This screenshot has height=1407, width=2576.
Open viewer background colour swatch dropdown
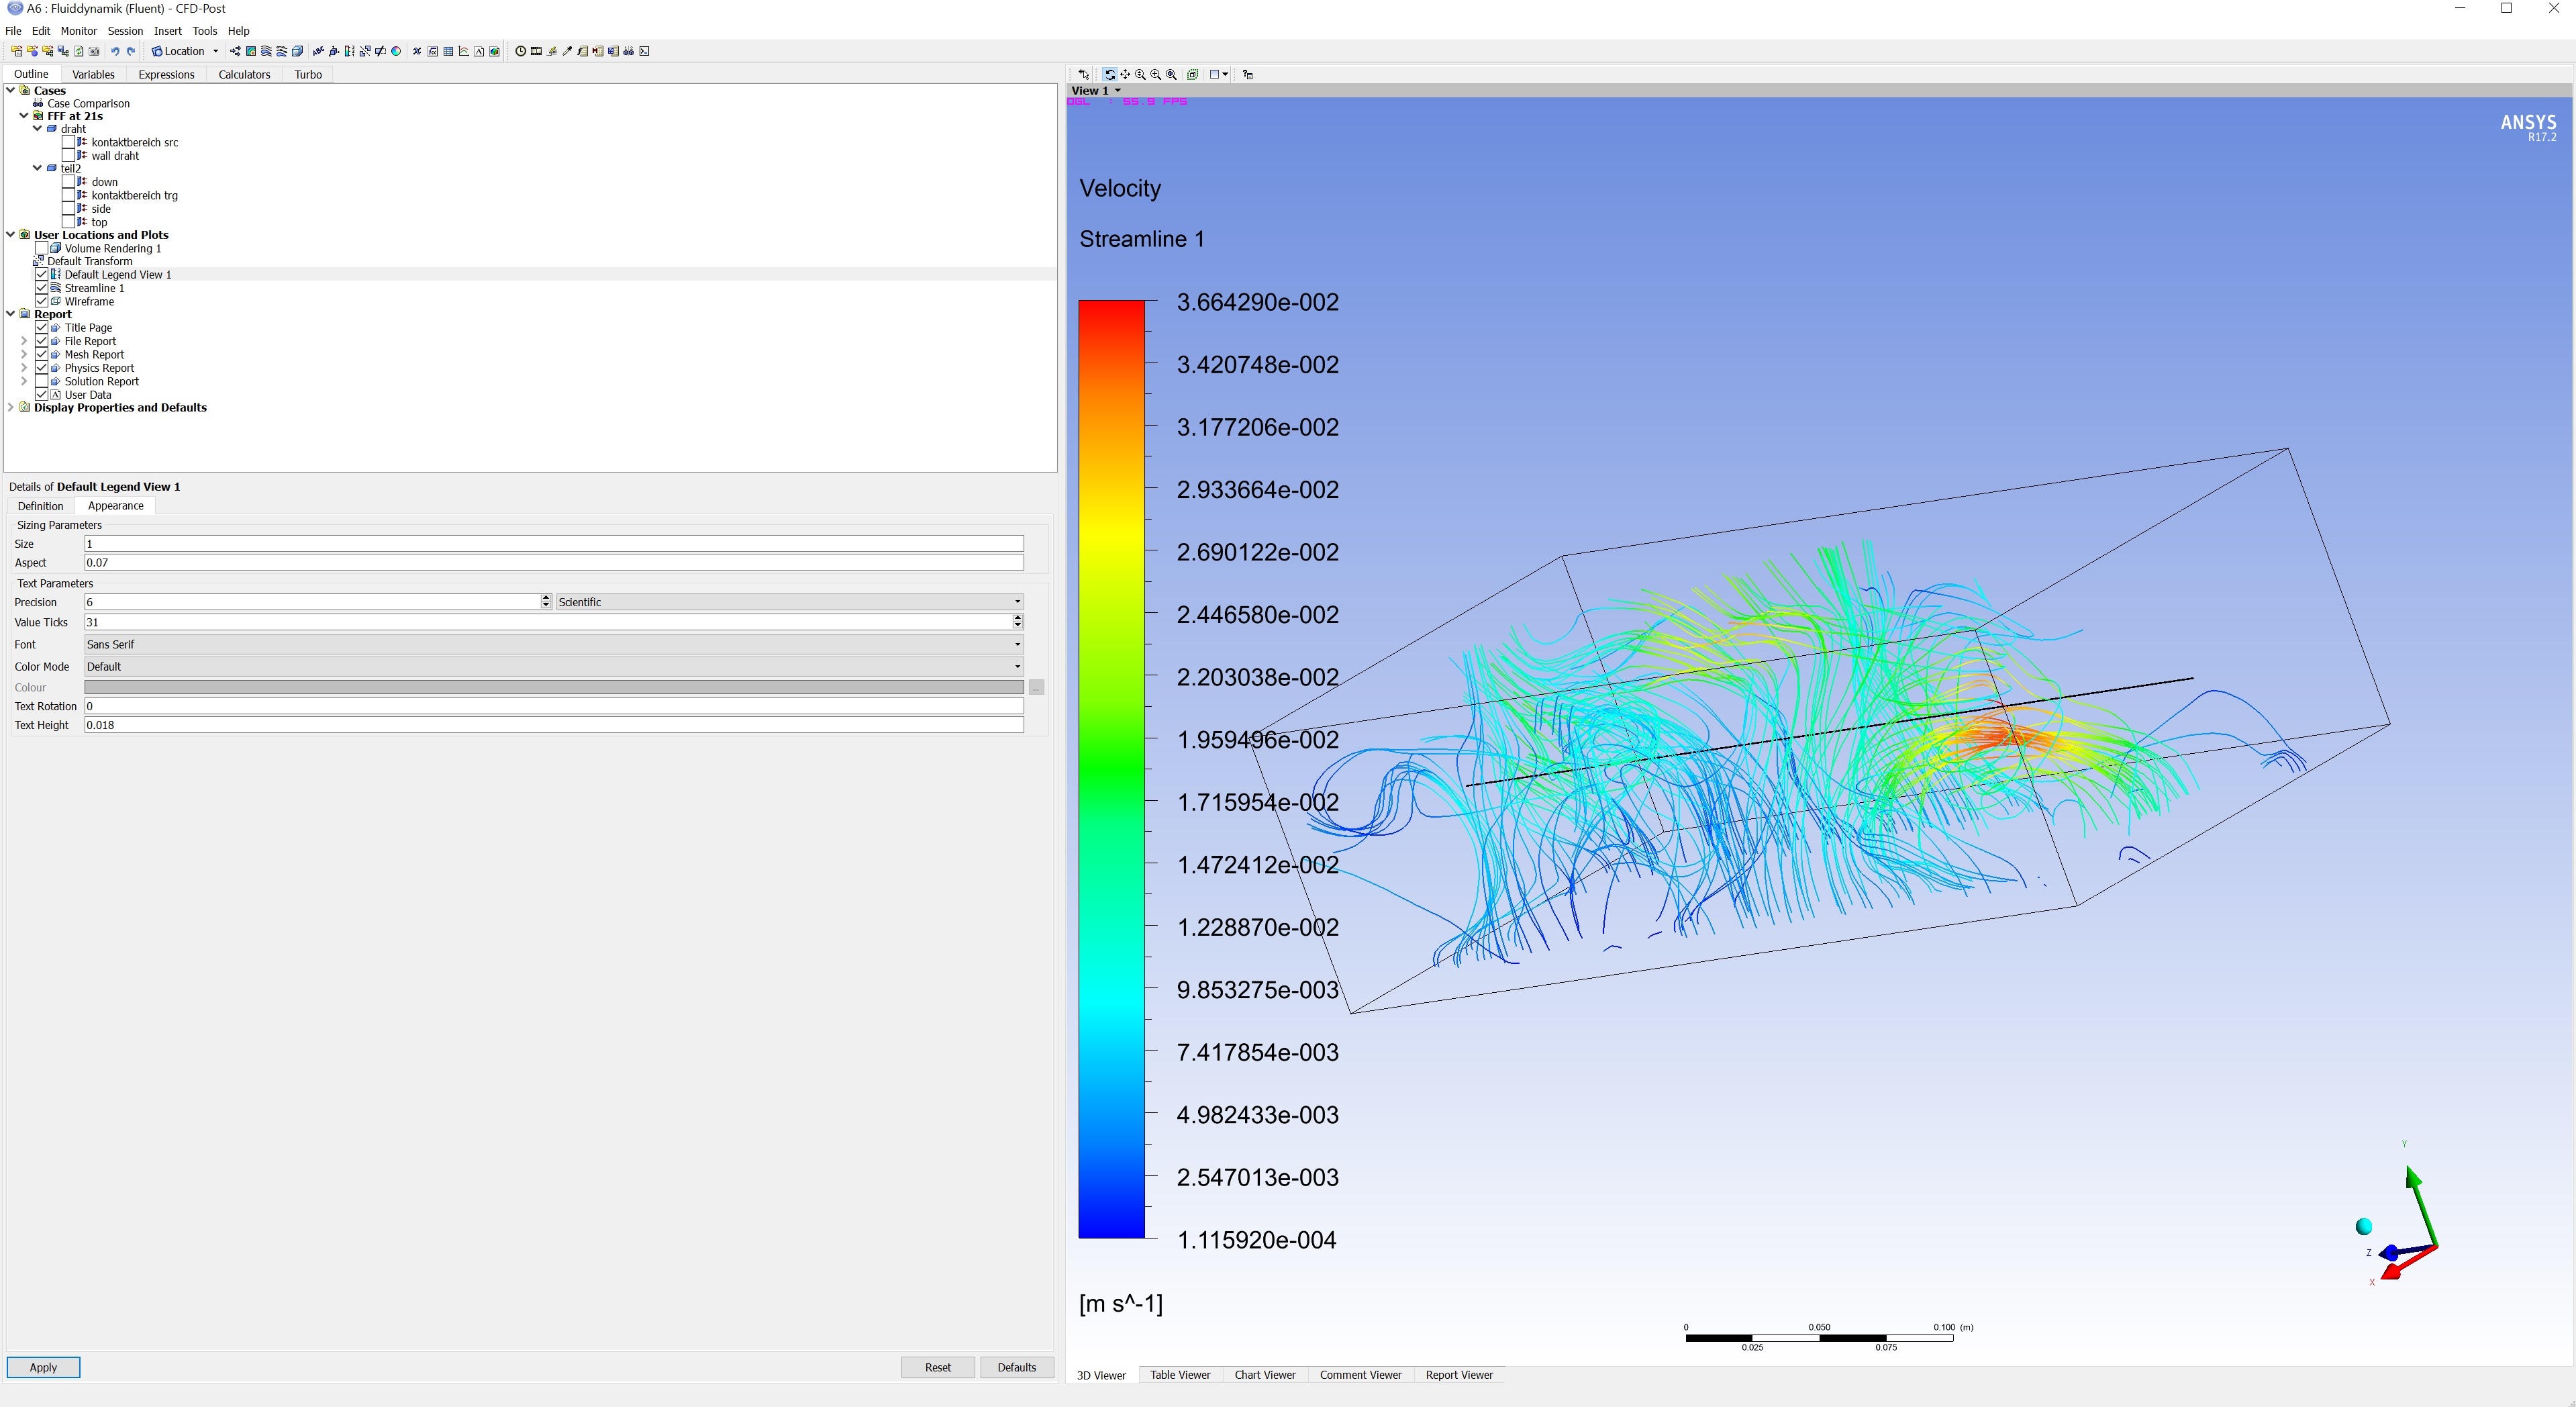coord(1218,74)
